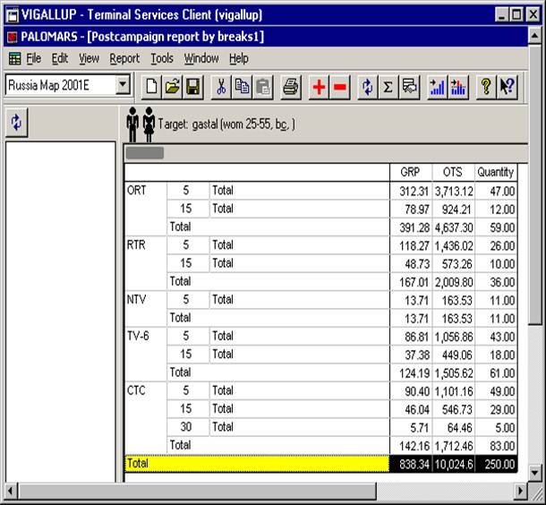The height and width of the screenshot is (505, 546).
Task: Click the Cut scissors icon
Action: click(x=221, y=86)
